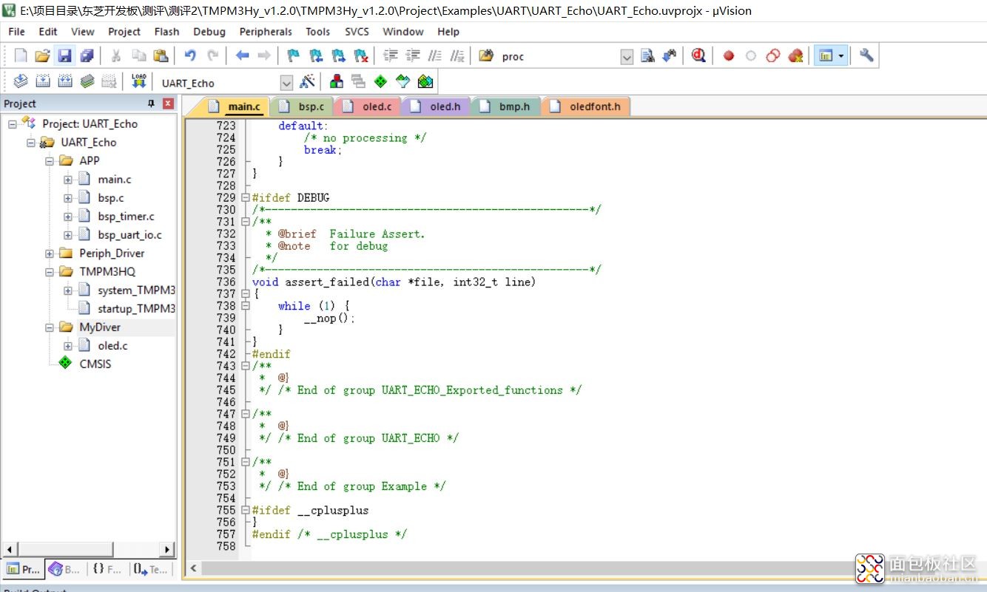Expand the Periph_Driver group

[x=50, y=254]
